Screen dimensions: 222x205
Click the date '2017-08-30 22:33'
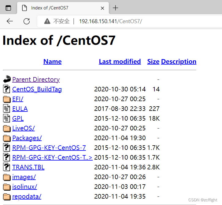(x=120, y=109)
